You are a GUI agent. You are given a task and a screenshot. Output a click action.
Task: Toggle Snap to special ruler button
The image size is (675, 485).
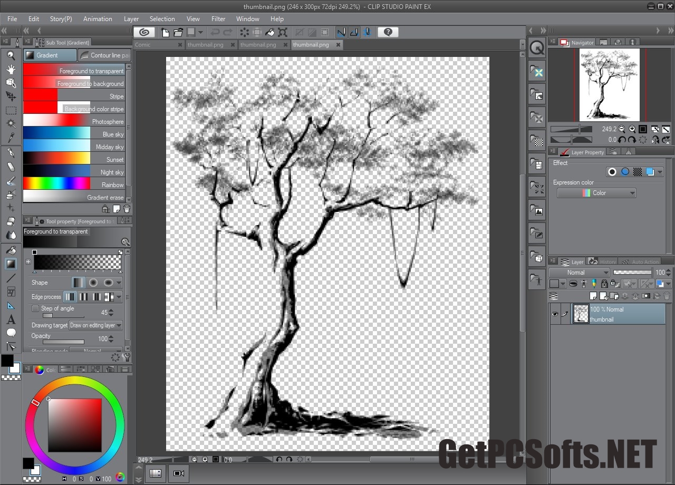pos(354,32)
